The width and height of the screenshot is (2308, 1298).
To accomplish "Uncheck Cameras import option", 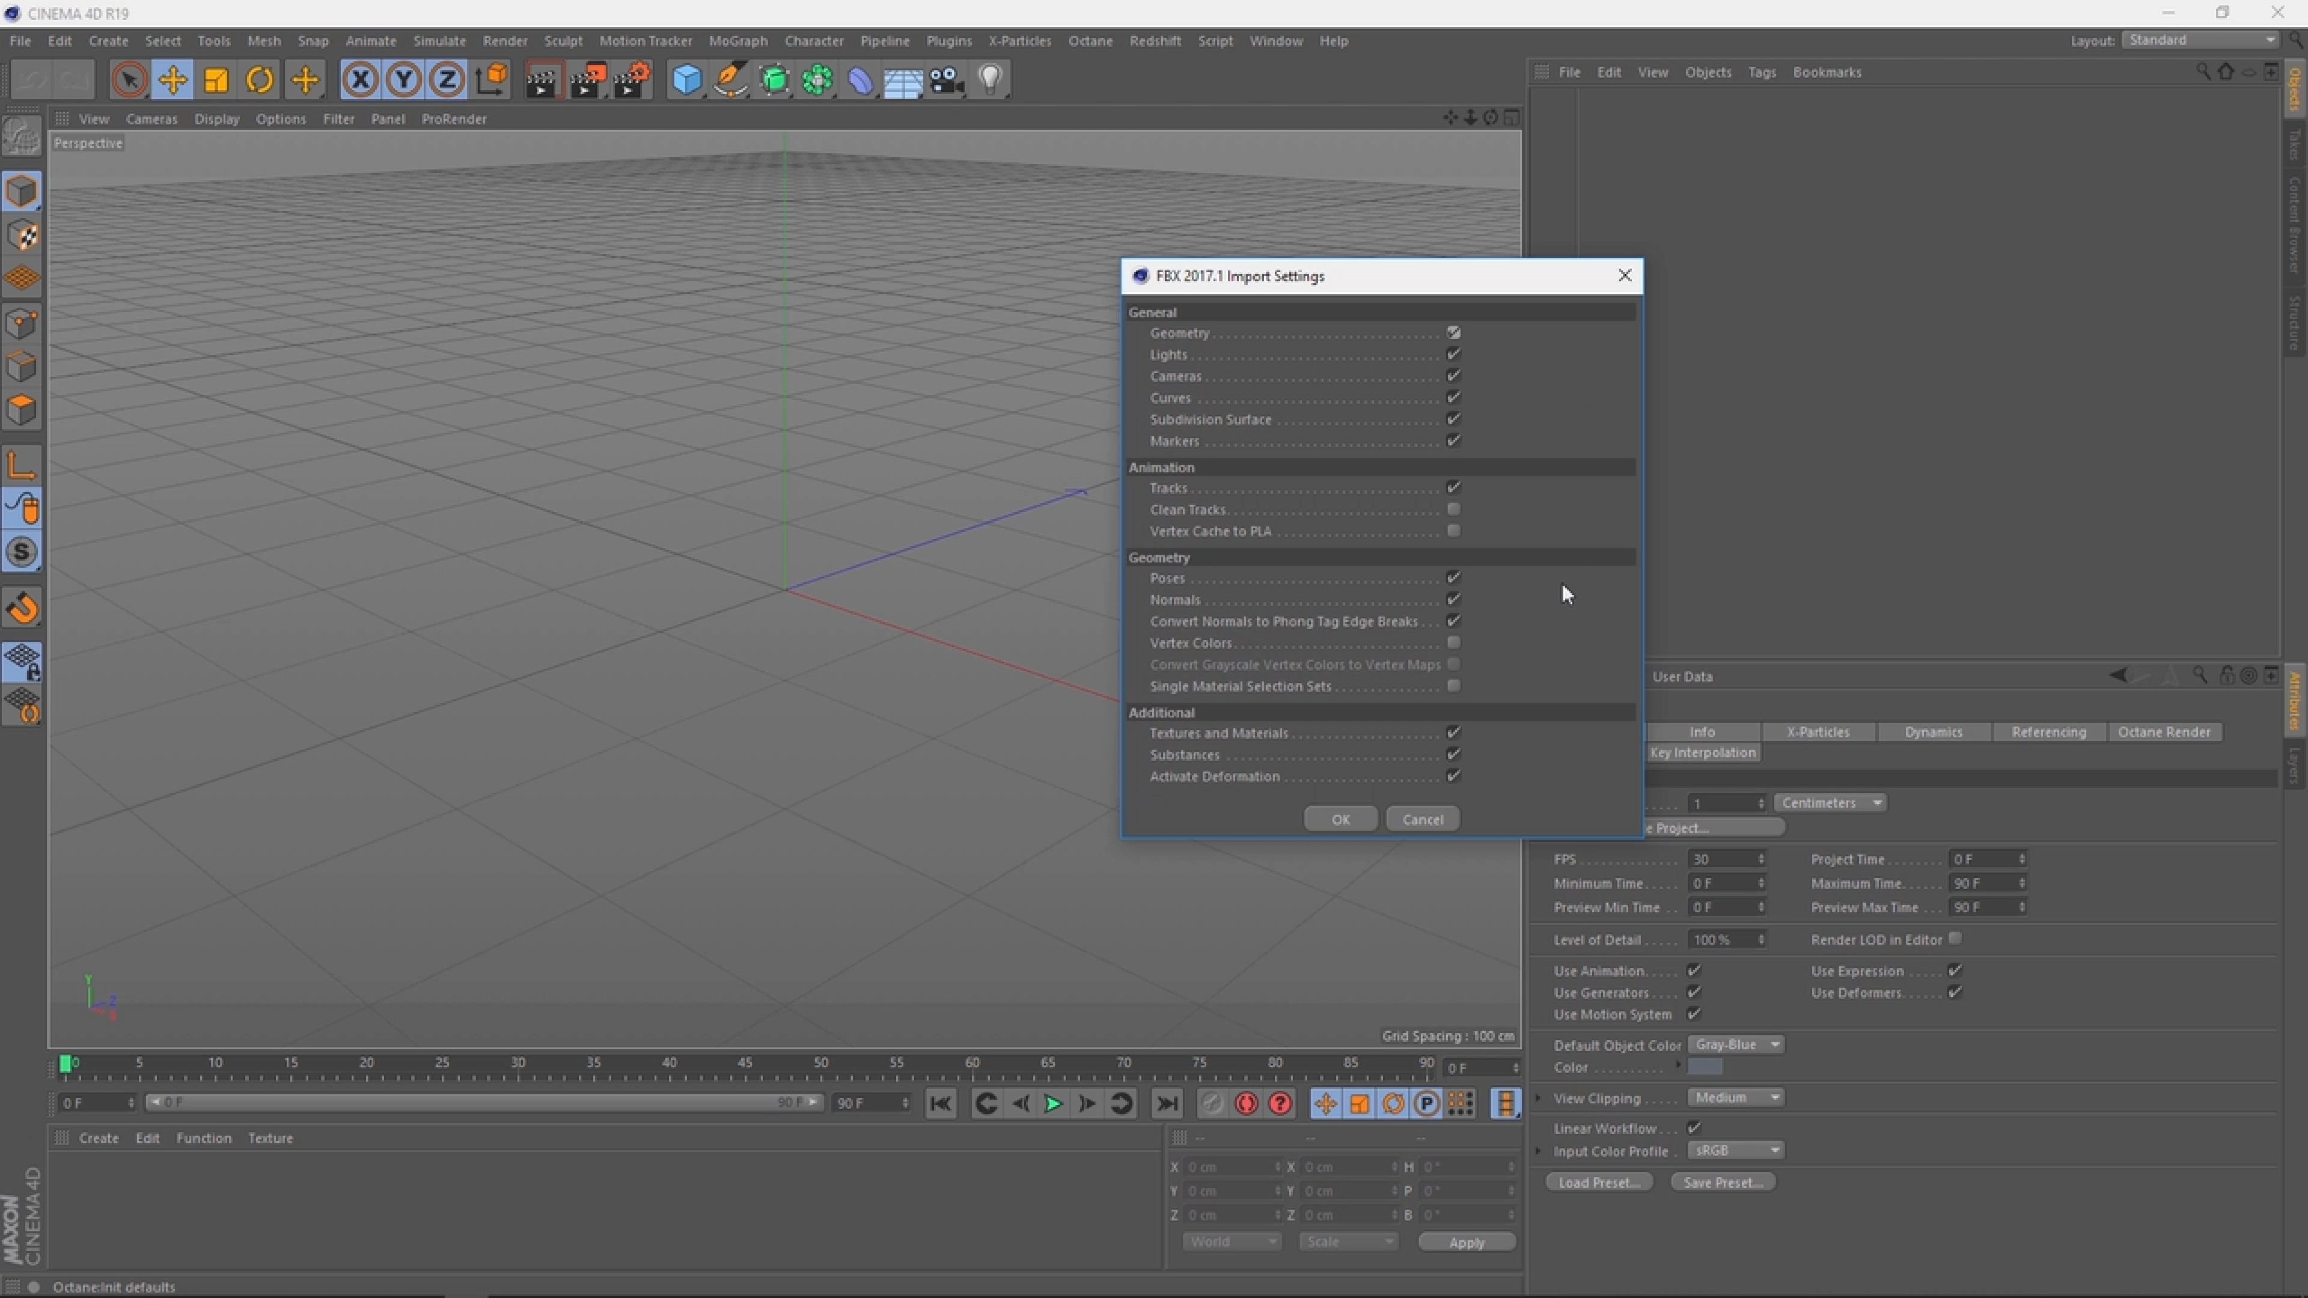I will (1453, 376).
